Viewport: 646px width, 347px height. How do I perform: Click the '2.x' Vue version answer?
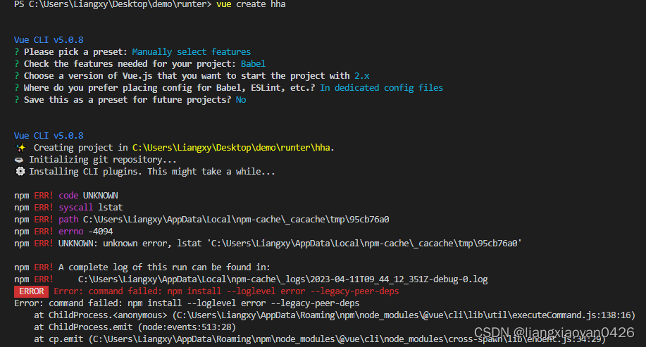coord(361,76)
